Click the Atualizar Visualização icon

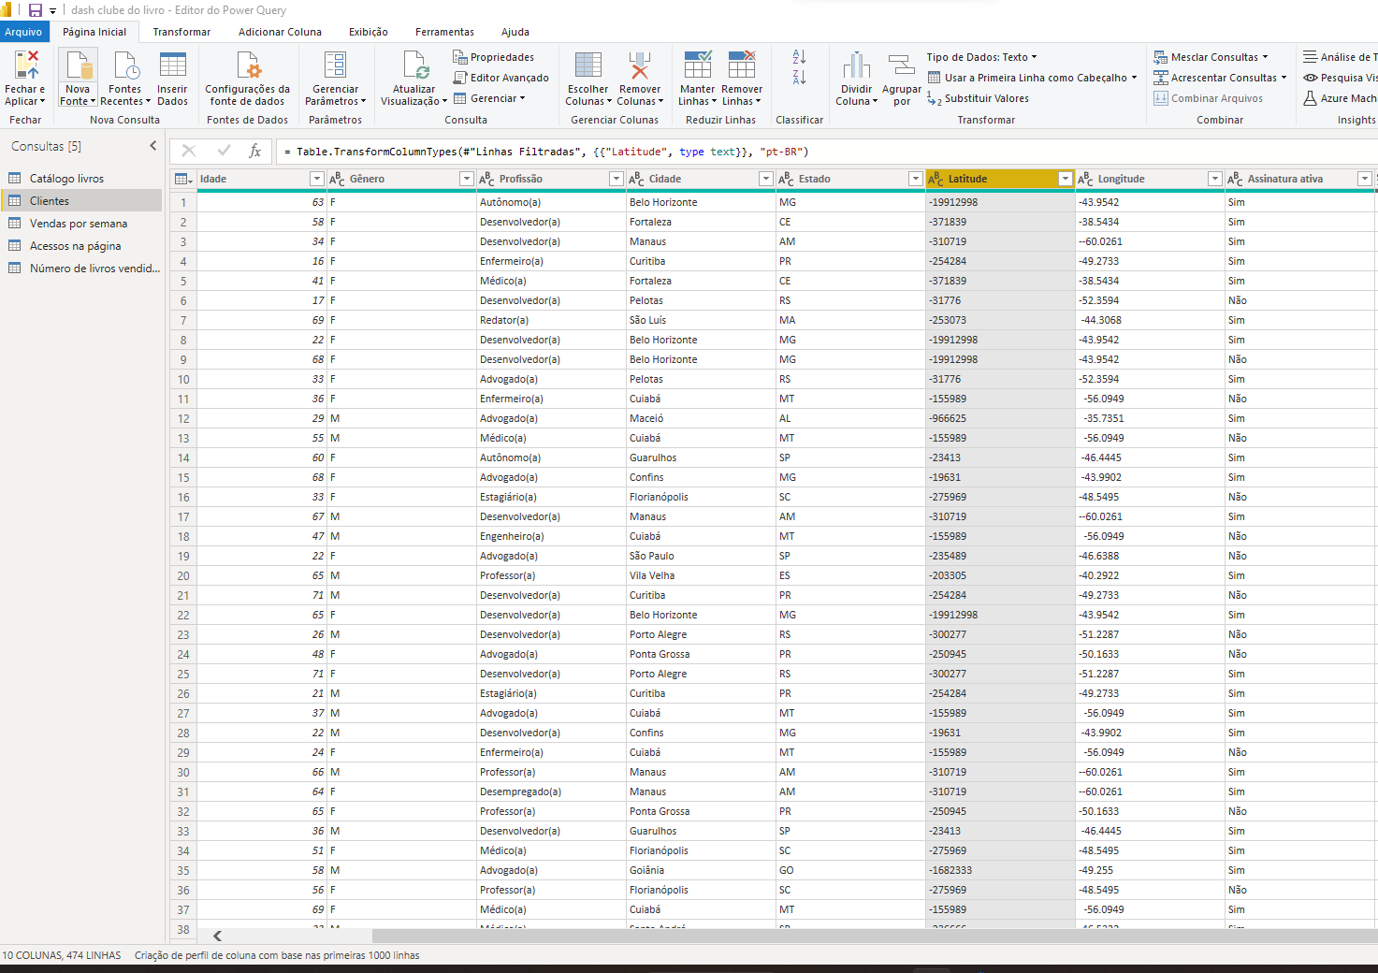click(414, 65)
